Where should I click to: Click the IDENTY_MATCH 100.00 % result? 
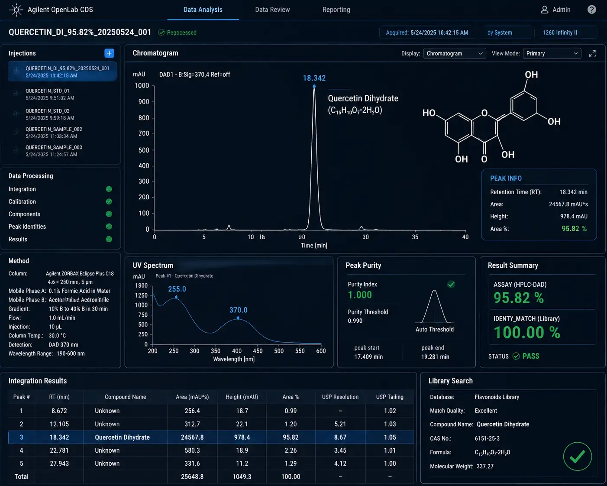pyautogui.click(x=527, y=332)
